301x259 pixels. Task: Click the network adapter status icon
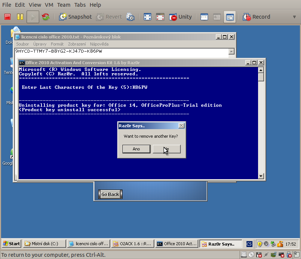[x=266, y=255]
